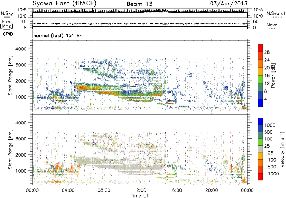Pick the yellow 16-20 dB power swatch

(261, 71)
